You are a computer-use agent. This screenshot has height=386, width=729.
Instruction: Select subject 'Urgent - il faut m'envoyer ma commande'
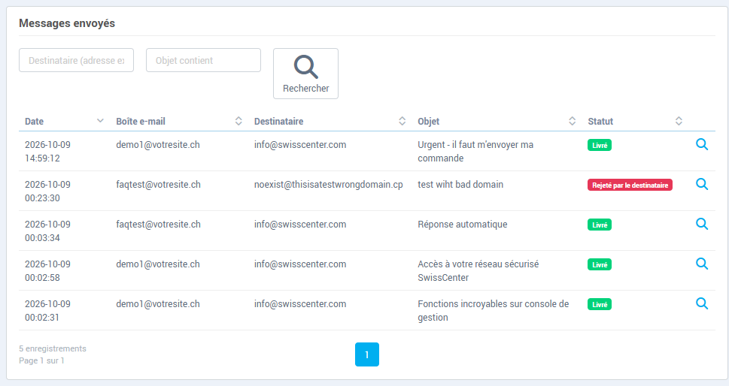point(475,151)
